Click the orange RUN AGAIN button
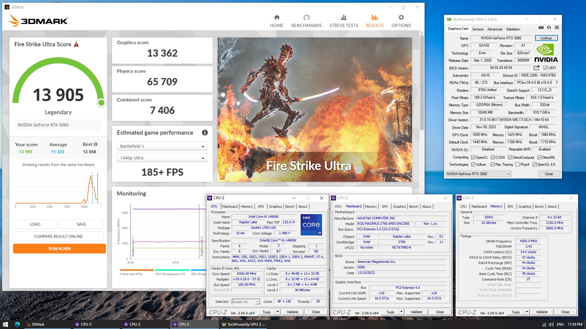Screen dimensions: 586x329 [60, 249]
